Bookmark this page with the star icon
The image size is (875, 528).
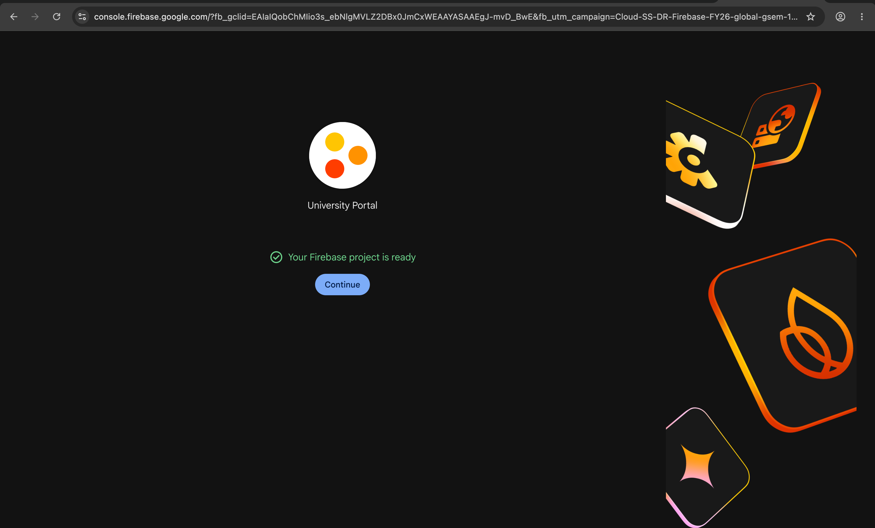pos(810,17)
